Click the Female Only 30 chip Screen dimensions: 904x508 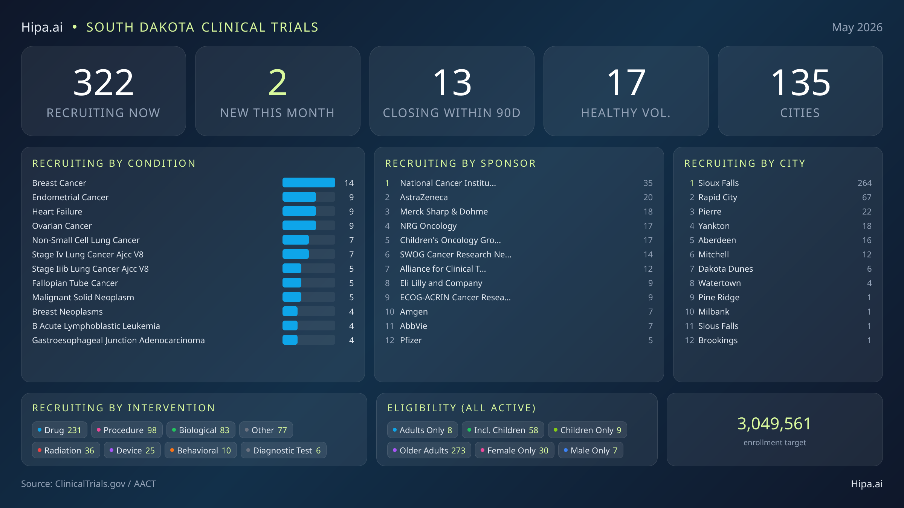[515, 450]
